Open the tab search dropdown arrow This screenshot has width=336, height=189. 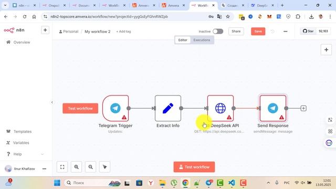[x=5, y=5]
